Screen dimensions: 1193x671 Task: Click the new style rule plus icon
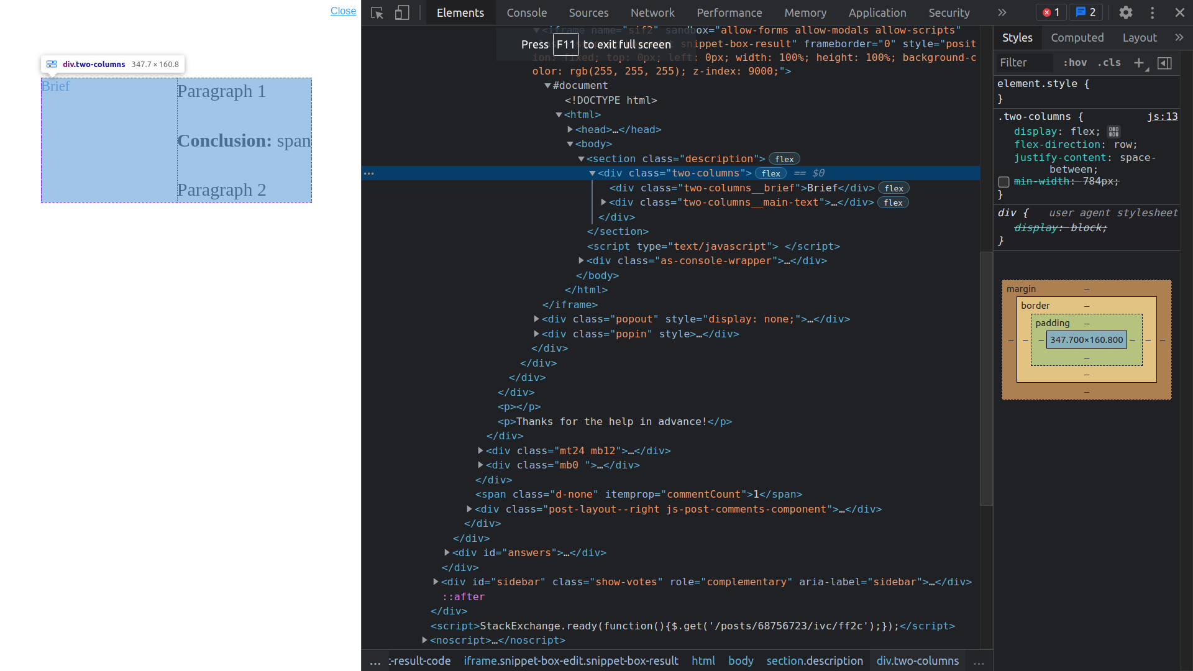1139,63
